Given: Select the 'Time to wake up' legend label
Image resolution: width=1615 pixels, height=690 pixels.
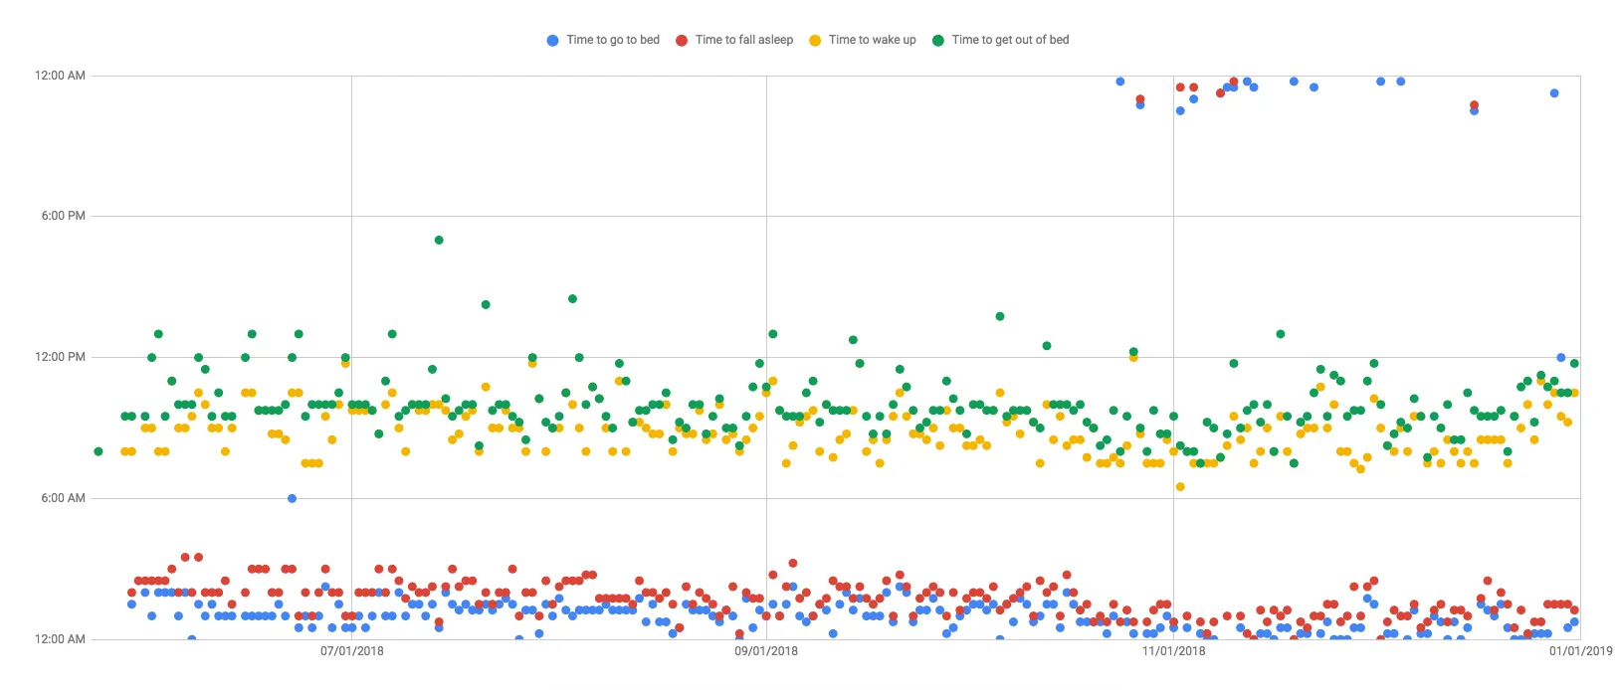Looking at the screenshot, I should coord(872,40).
